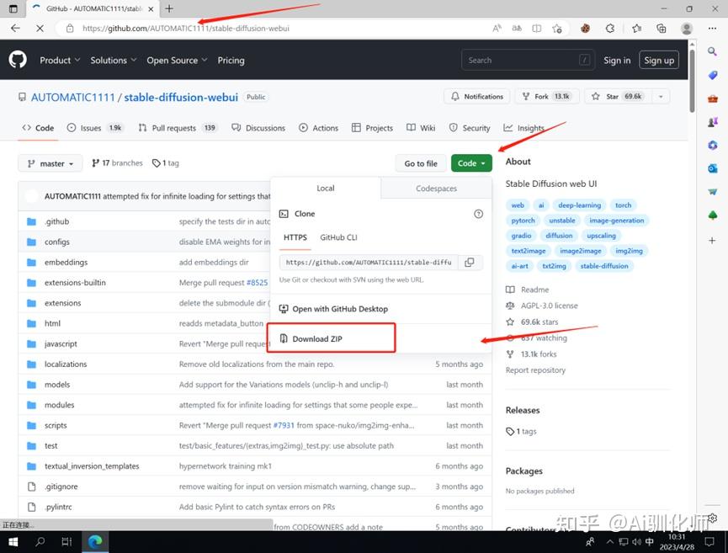Click the Sign in link
The height and width of the screenshot is (553, 728).
(617, 61)
